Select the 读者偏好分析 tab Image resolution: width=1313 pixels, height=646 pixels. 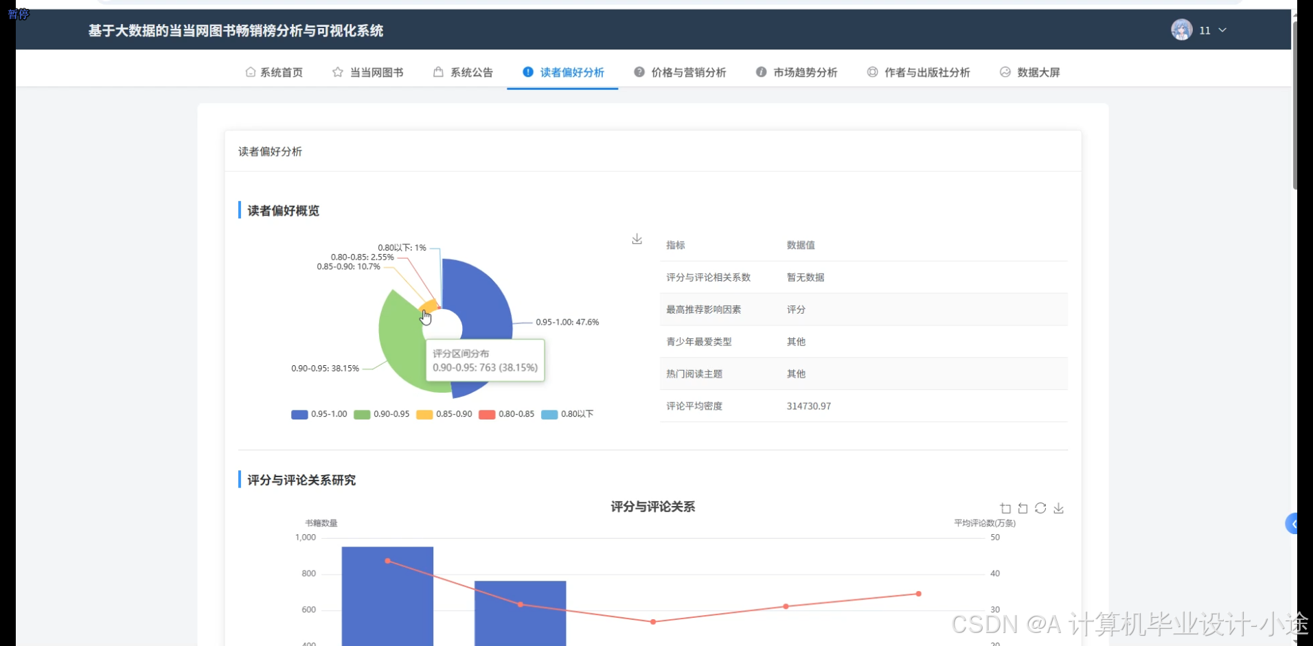click(x=563, y=72)
